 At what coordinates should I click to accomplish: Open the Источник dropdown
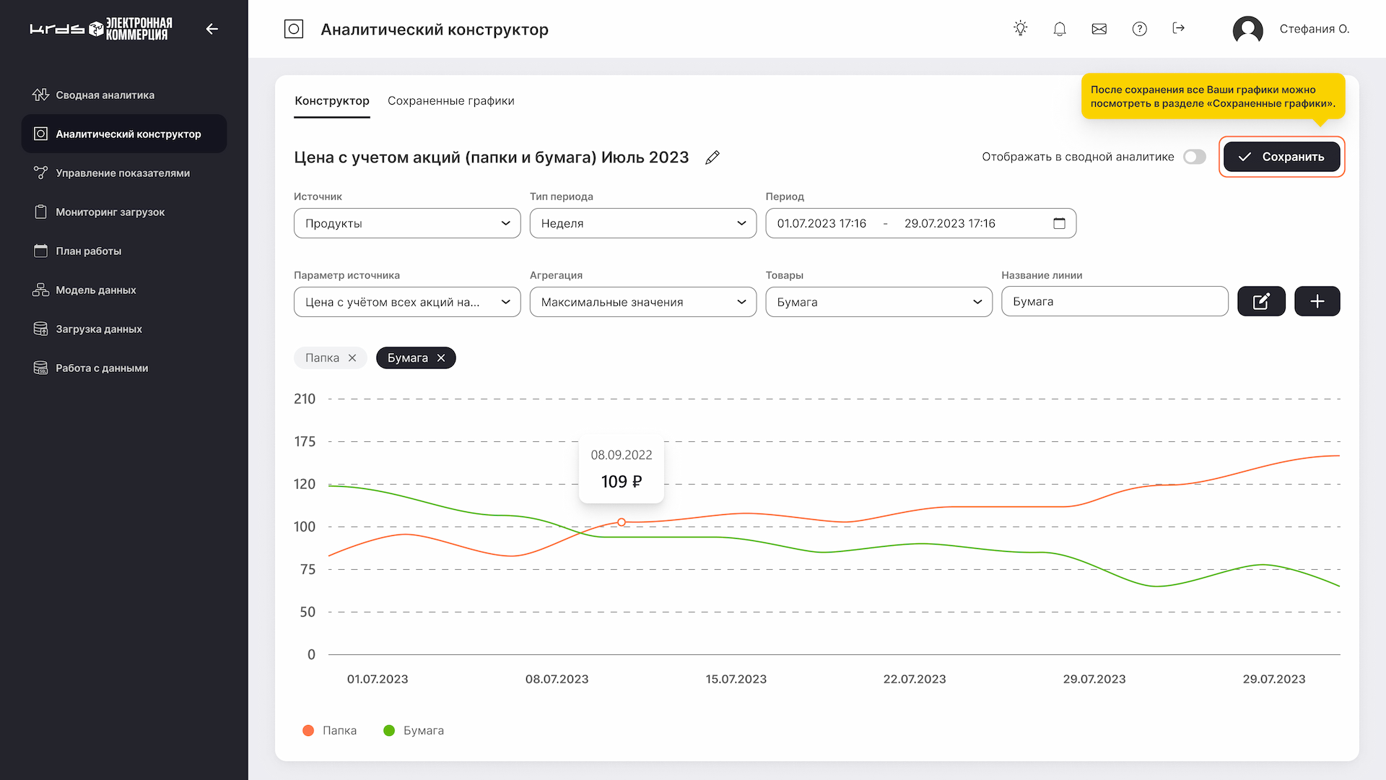point(406,223)
